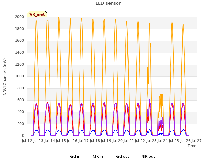The width and height of the screenshot is (217, 163).
Task: Click the 0 y-axis tick label
Action: tap(23, 136)
